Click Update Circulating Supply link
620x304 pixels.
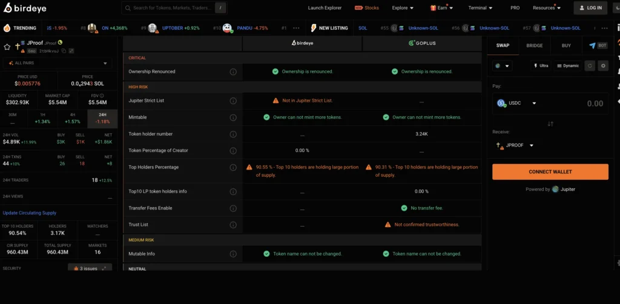[30, 213]
